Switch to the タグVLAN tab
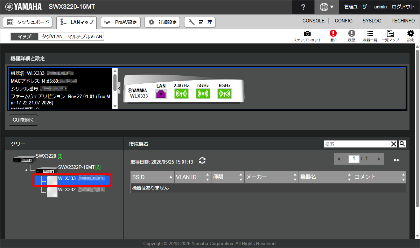Screen dimensions: 420x248 52,37
